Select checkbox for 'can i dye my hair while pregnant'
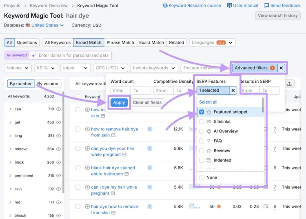 pyautogui.click(x=78, y=187)
